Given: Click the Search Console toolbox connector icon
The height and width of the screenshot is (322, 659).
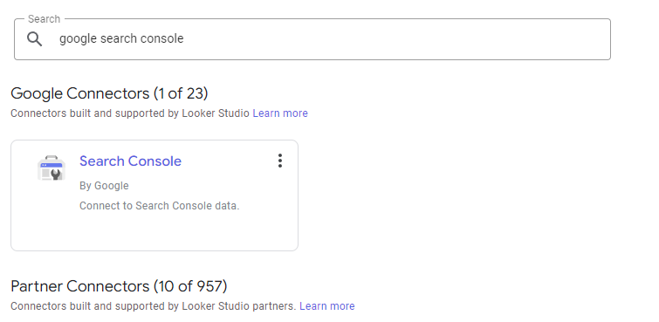Looking at the screenshot, I should (x=51, y=168).
